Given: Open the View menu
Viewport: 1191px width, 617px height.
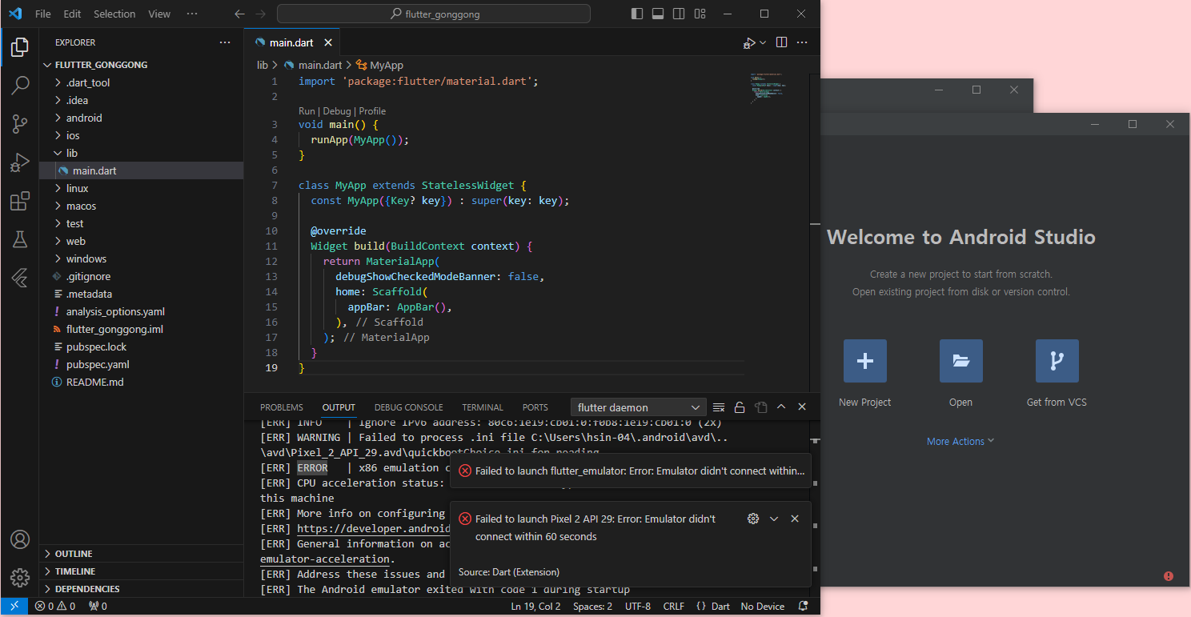Looking at the screenshot, I should (x=159, y=14).
